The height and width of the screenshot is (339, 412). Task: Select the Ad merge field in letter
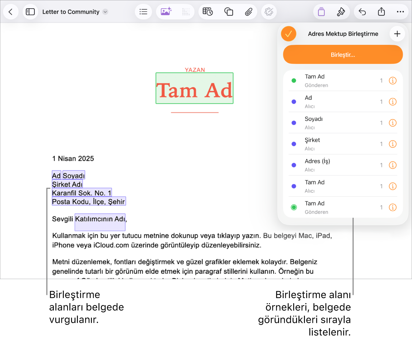[x=56, y=175]
